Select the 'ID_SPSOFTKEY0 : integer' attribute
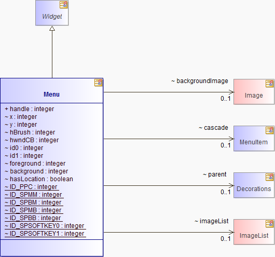This screenshot has height=257, width=275. coord(45,226)
